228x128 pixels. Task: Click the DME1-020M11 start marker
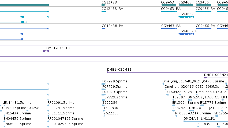point(108,72)
